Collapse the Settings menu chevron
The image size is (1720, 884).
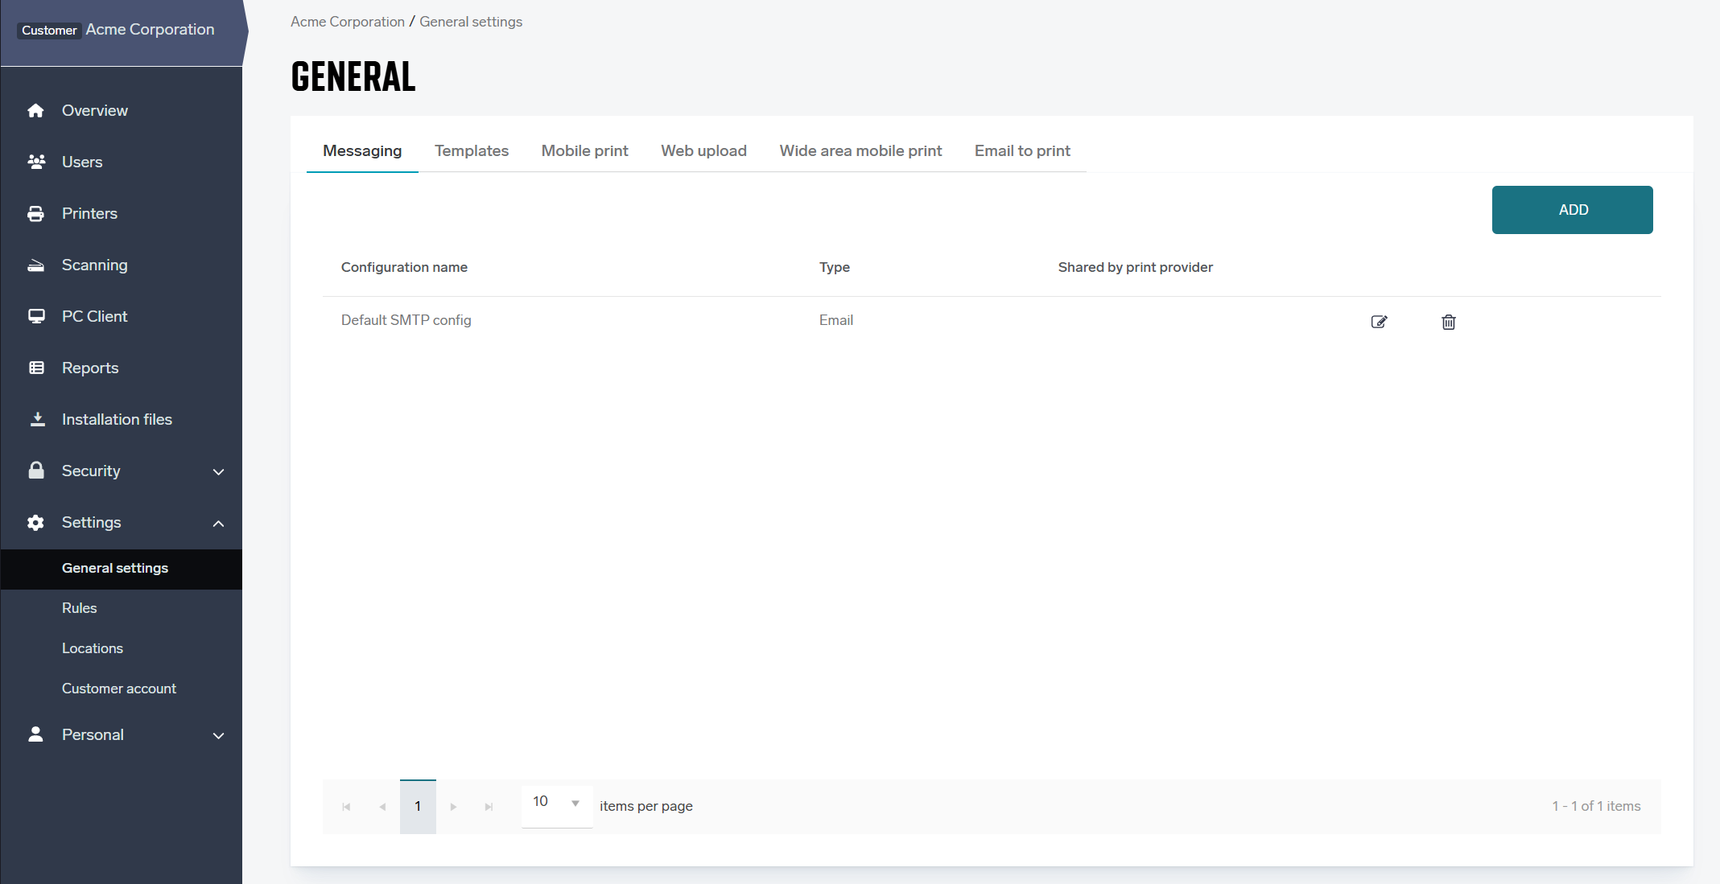point(218,524)
